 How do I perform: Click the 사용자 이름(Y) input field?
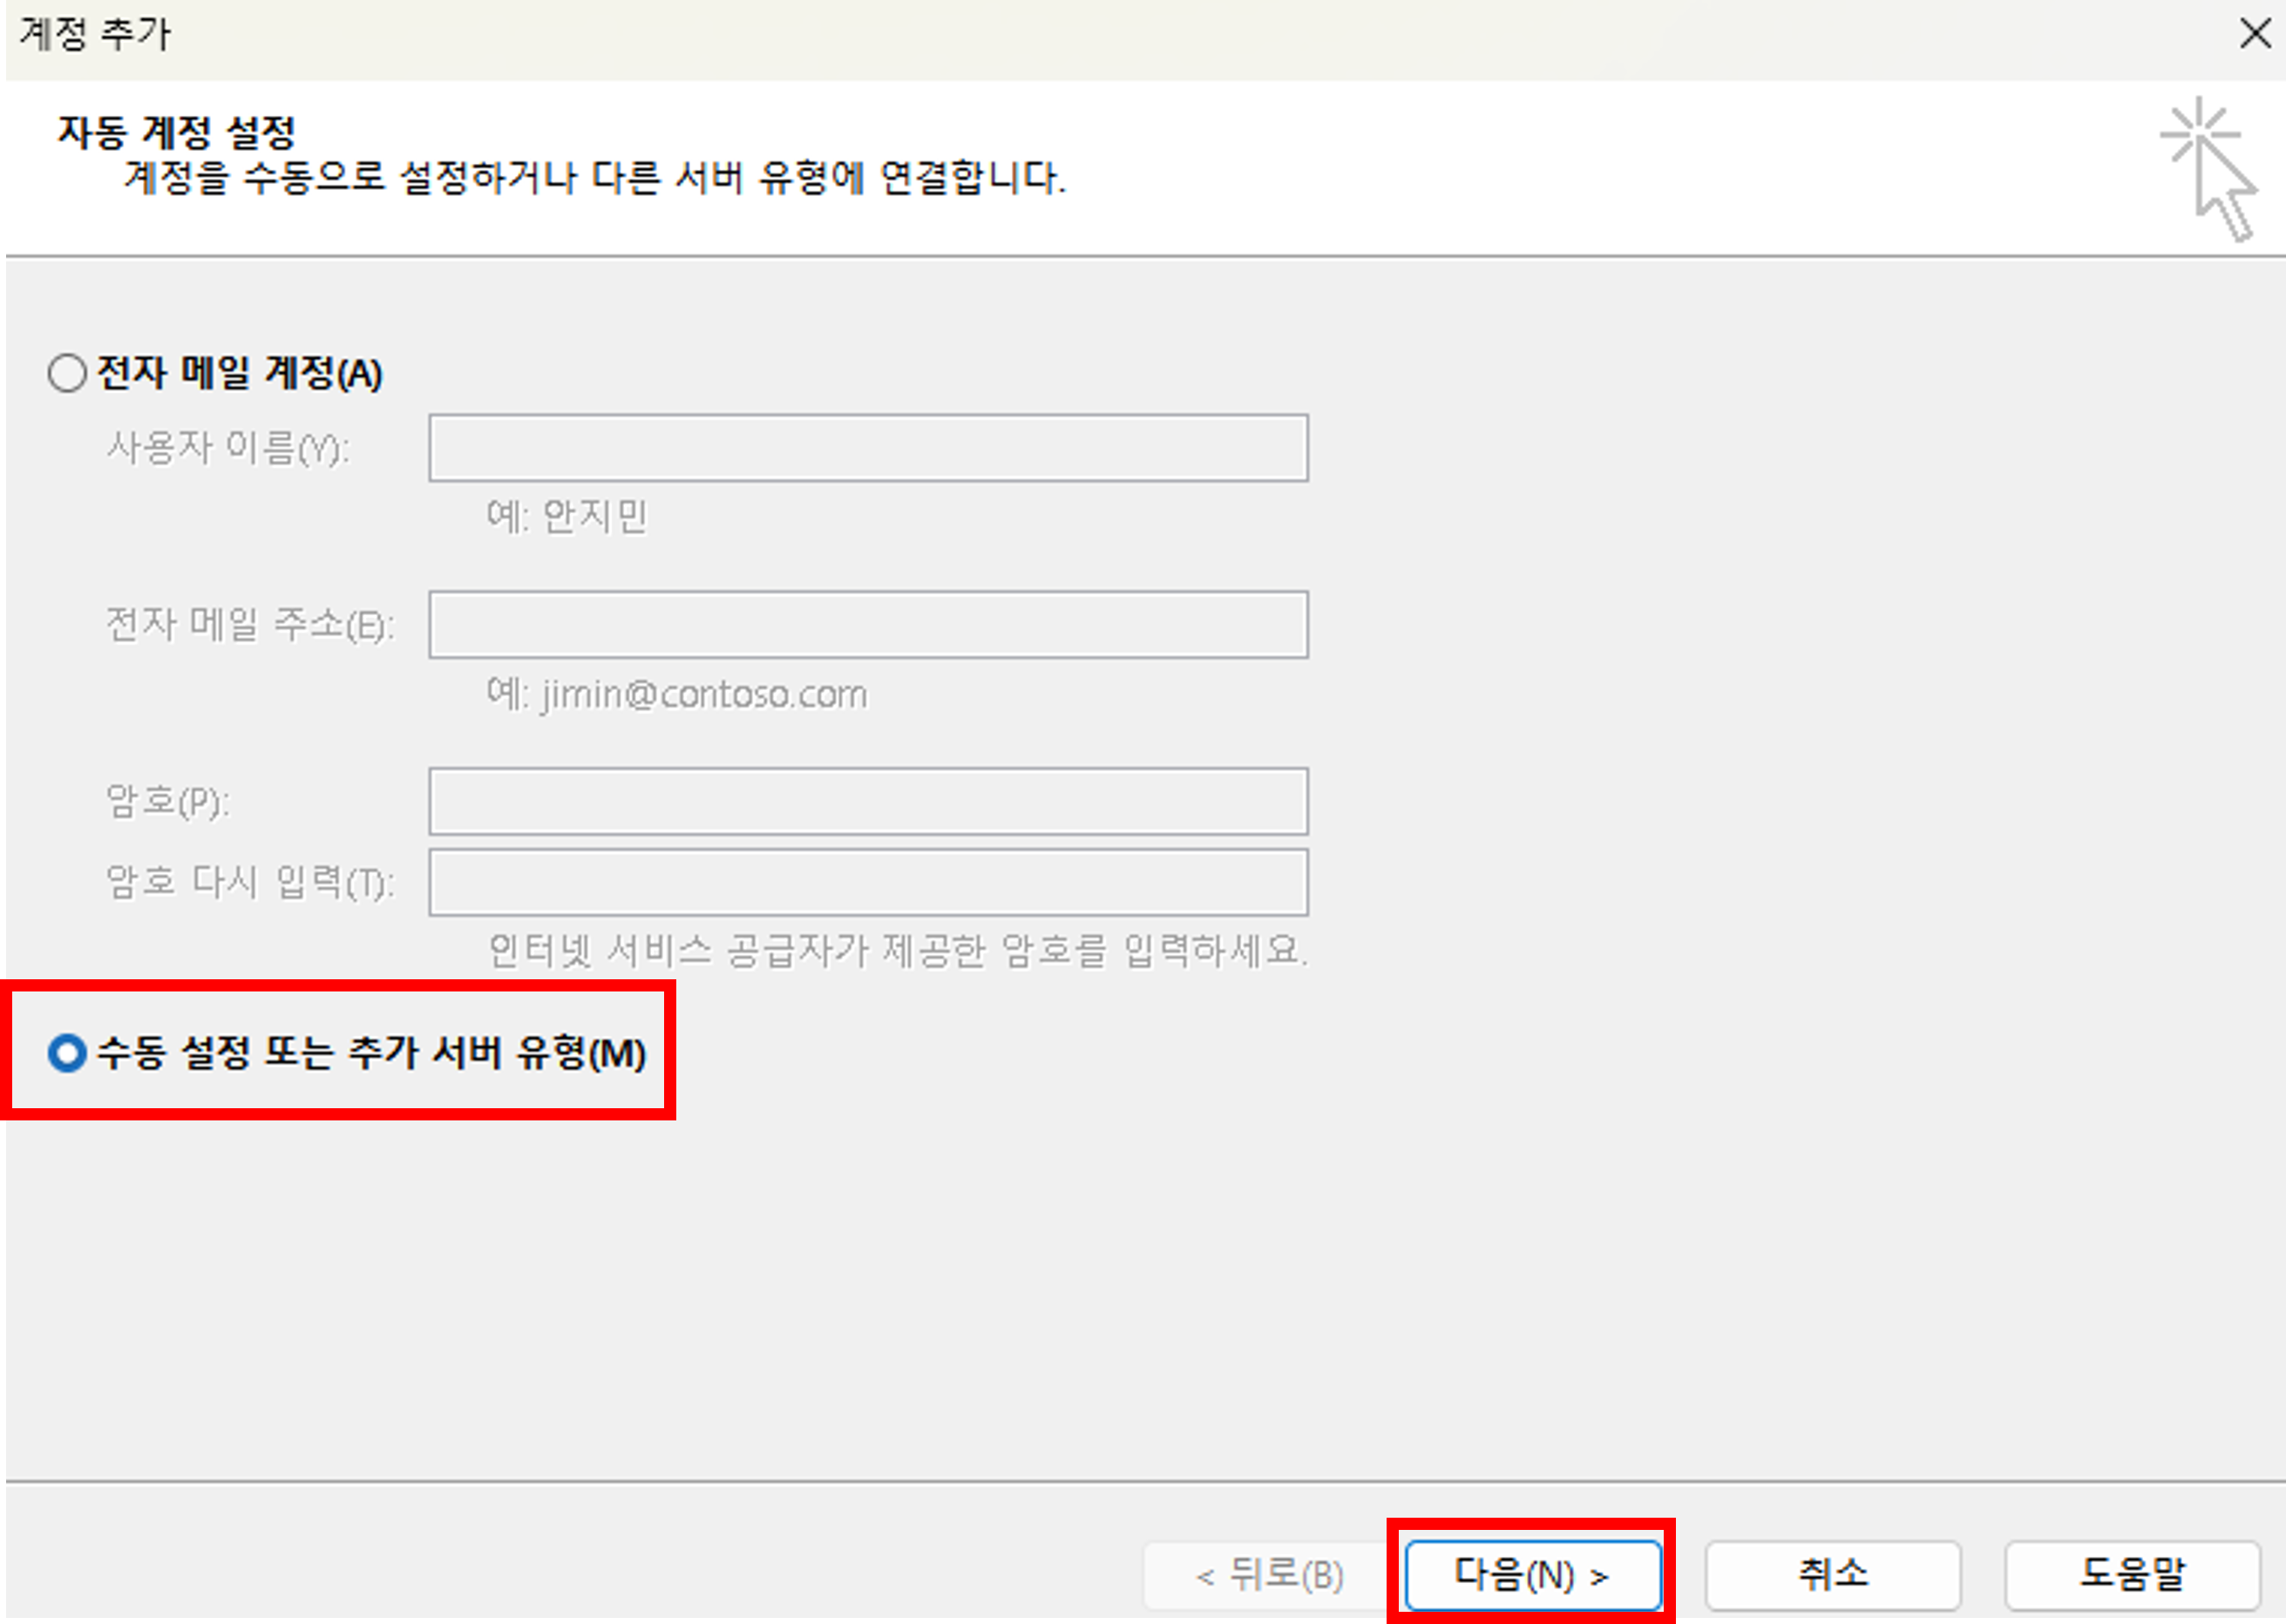868,448
